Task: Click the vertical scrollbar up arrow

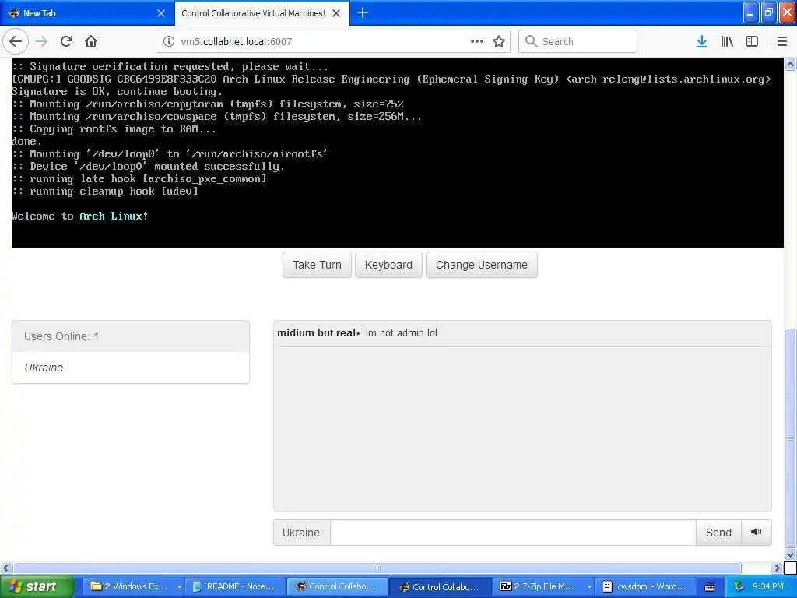Action: click(x=790, y=64)
